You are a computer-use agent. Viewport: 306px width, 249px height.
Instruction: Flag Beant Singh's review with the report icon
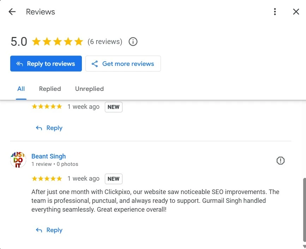281,161
